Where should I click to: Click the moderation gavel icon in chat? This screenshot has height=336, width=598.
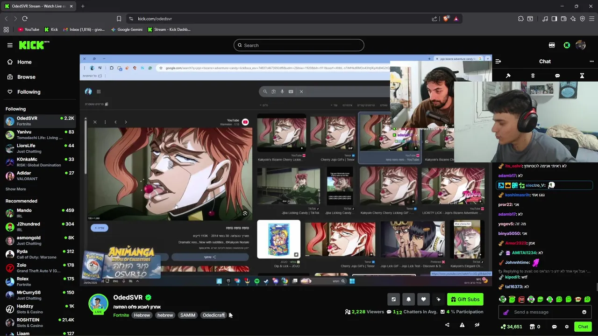click(x=508, y=76)
